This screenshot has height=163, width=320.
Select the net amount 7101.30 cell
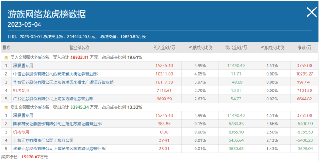click(304, 91)
